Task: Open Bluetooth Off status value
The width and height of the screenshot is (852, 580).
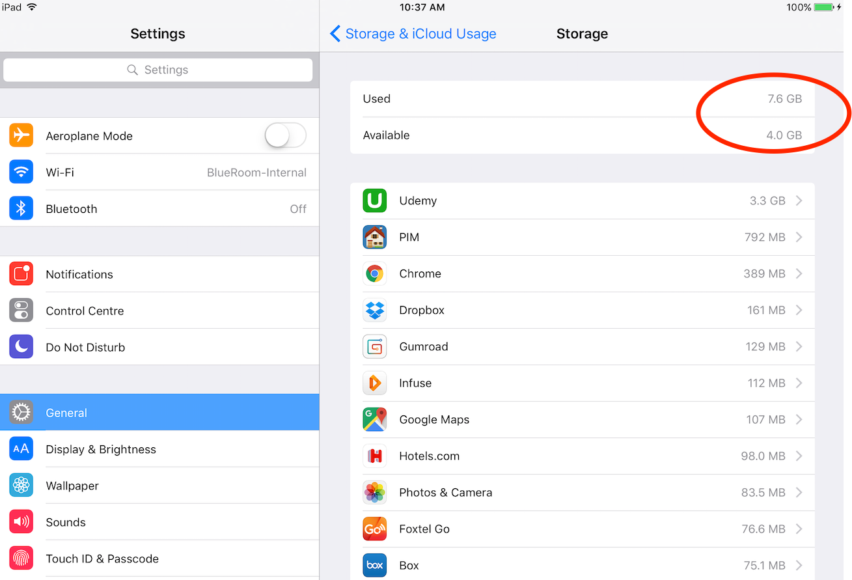Action: point(298,209)
